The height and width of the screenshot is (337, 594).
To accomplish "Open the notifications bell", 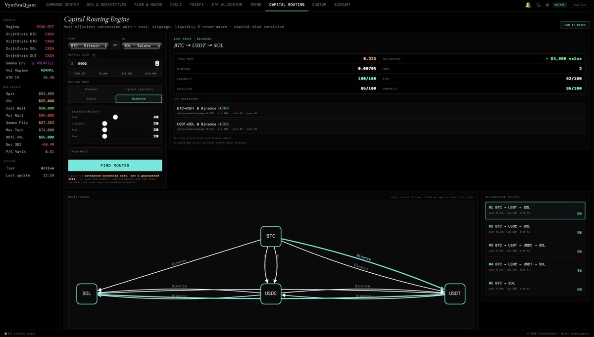I will 528,4.
